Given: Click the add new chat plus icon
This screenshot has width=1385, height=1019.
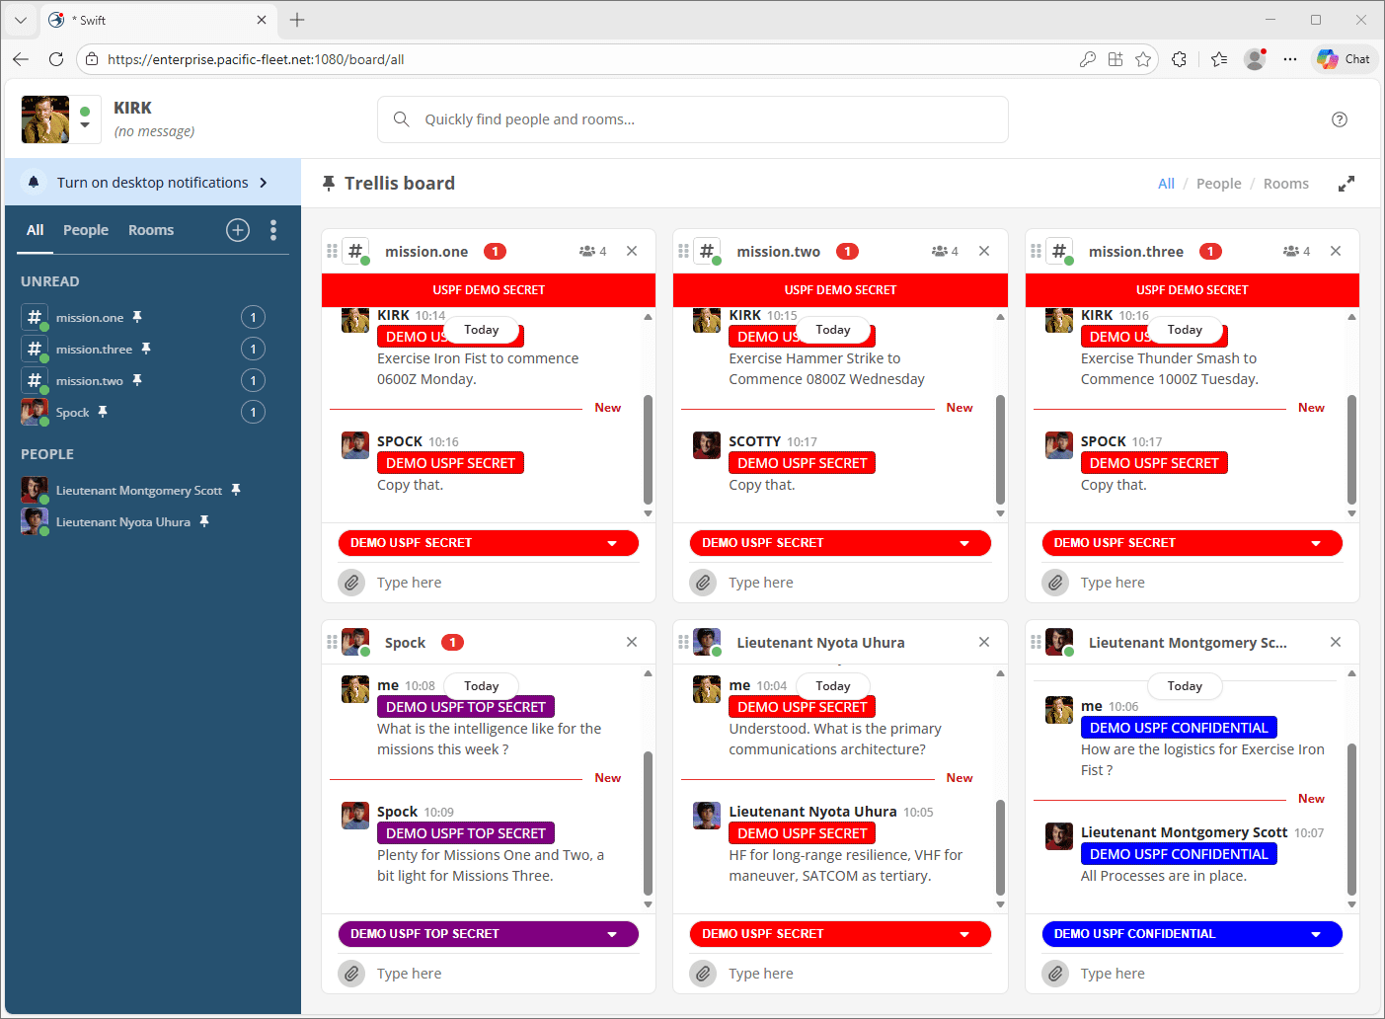Looking at the screenshot, I should [x=238, y=230].
